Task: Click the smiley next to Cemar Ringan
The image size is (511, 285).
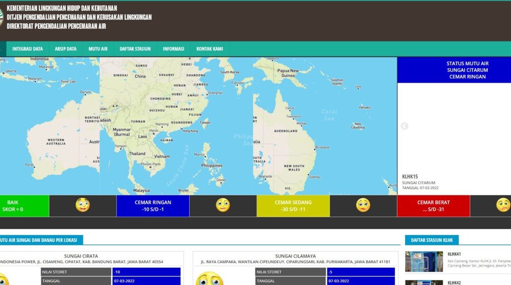Action: tap(223, 205)
